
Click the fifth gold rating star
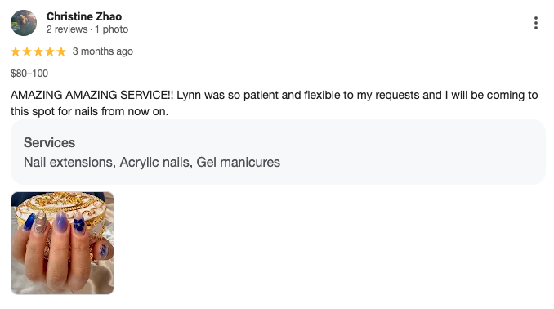pos(61,51)
